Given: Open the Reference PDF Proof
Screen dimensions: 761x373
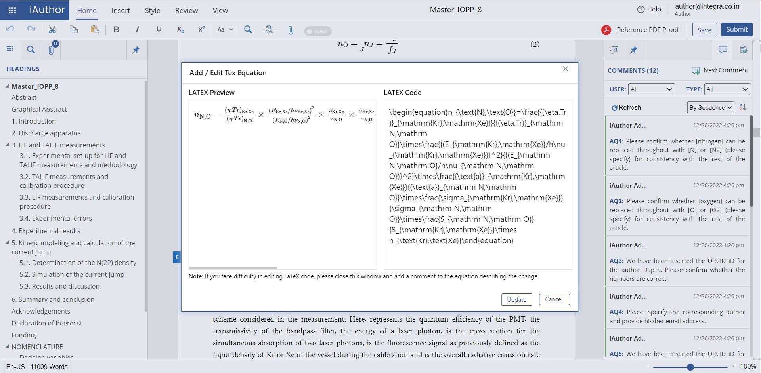Looking at the screenshot, I should pyautogui.click(x=640, y=30).
